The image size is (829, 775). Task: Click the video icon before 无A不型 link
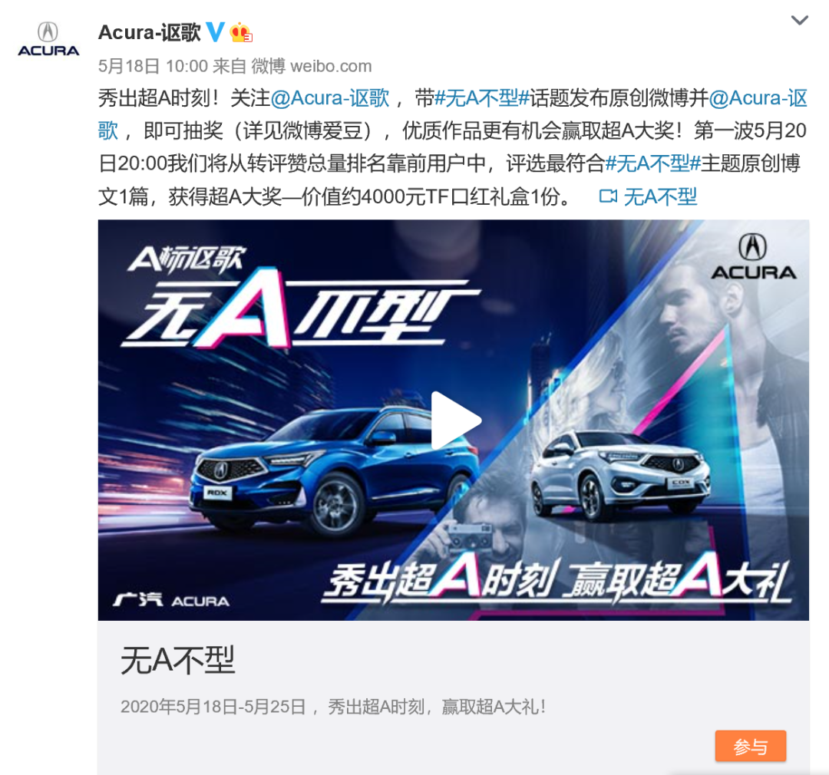coord(608,196)
